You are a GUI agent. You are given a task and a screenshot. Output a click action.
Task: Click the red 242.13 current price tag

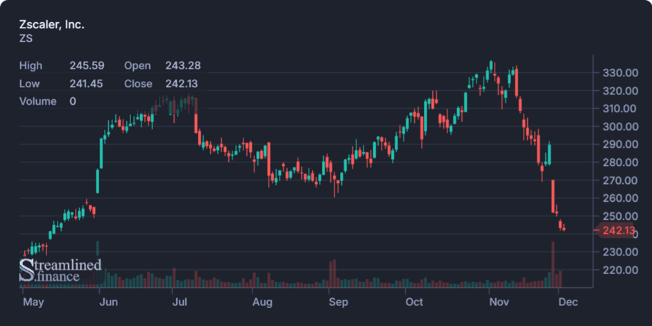pyautogui.click(x=614, y=231)
